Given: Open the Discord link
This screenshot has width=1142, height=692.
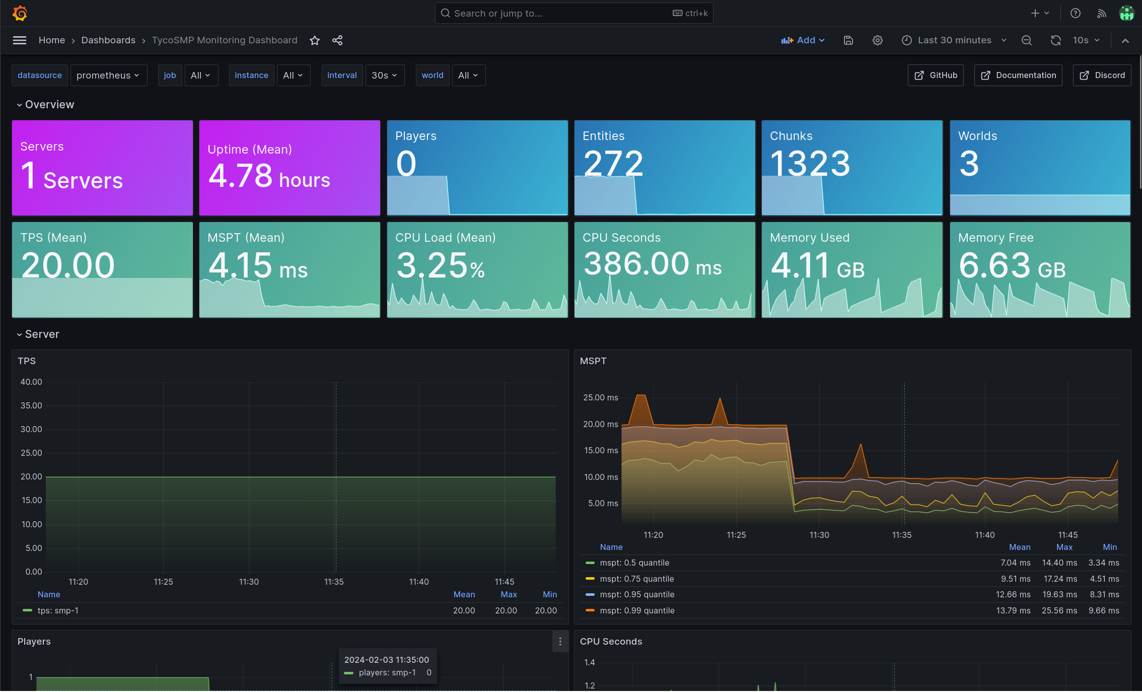Looking at the screenshot, I should [1102, 75].
